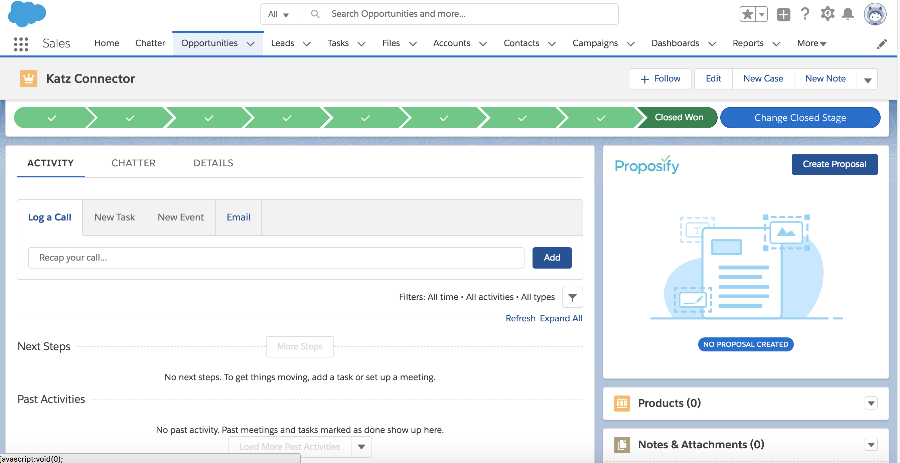The width and height of the screenshot is (900, 463).
Task: Go to the Home tab
Action: click(x=107, y=43)
